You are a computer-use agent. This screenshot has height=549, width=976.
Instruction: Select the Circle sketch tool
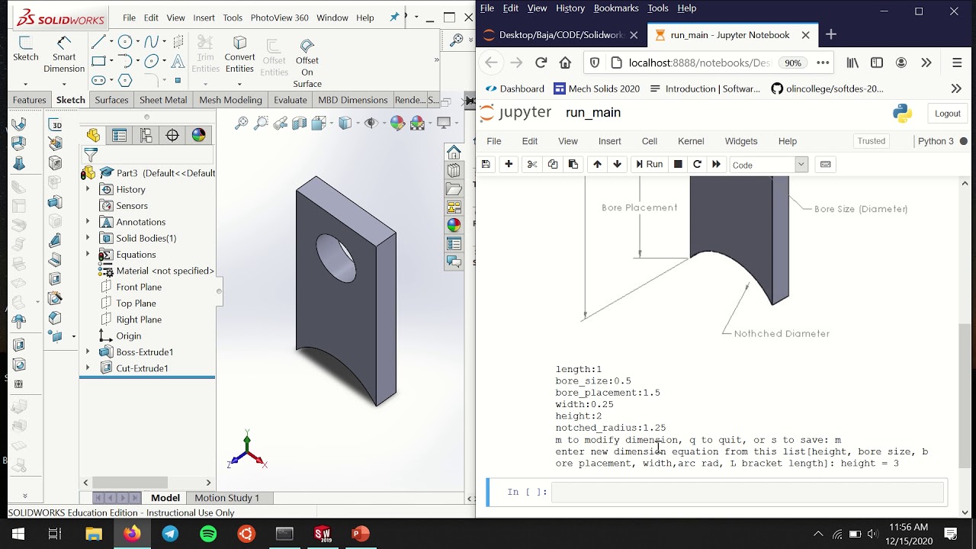(125, 42)
